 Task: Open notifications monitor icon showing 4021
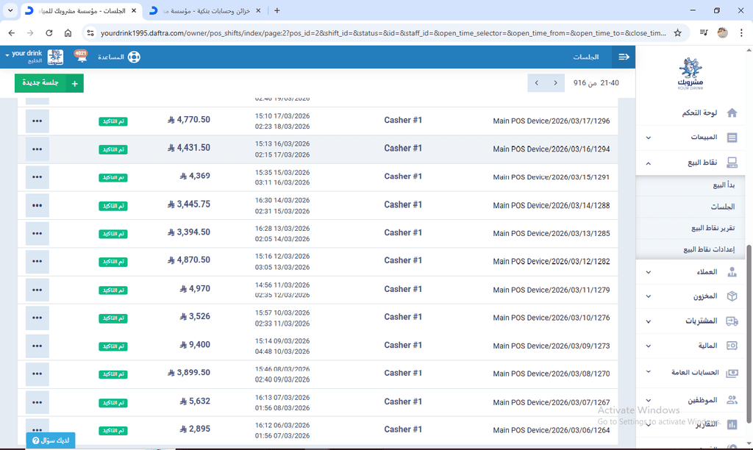click(81, 57)
